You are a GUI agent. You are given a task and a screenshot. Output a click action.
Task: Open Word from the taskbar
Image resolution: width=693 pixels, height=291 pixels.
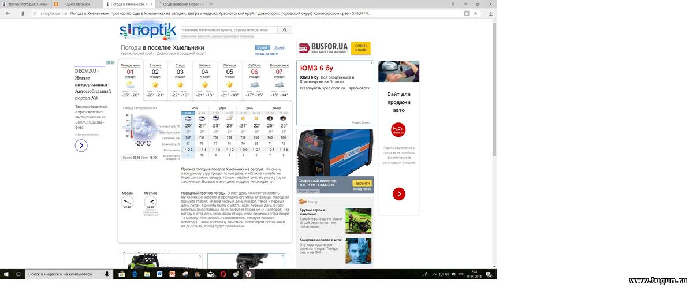[160, 274]
